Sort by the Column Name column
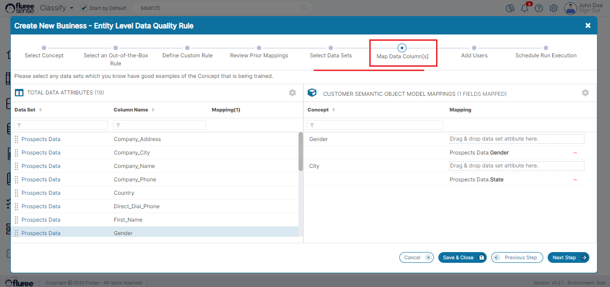 (x=153, y=110)
